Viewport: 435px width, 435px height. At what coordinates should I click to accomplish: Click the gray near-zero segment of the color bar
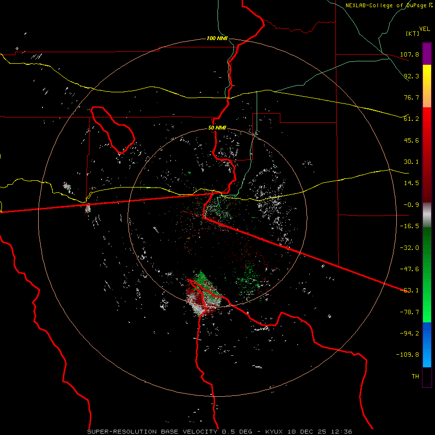pos(427,215)
